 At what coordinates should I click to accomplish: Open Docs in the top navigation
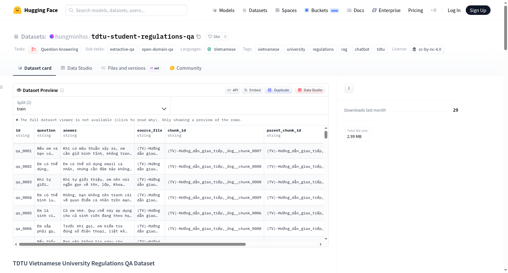coord(355,10)
